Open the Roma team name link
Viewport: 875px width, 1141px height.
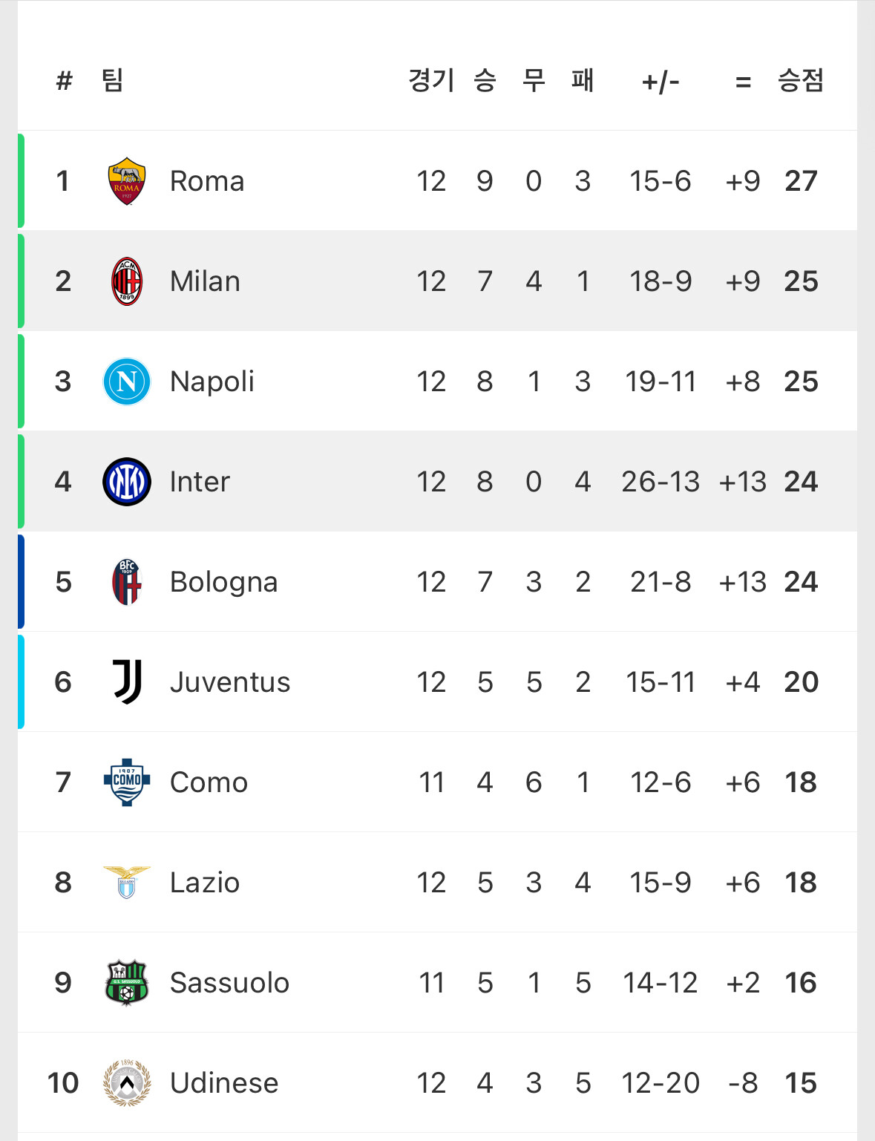(207, 181)
